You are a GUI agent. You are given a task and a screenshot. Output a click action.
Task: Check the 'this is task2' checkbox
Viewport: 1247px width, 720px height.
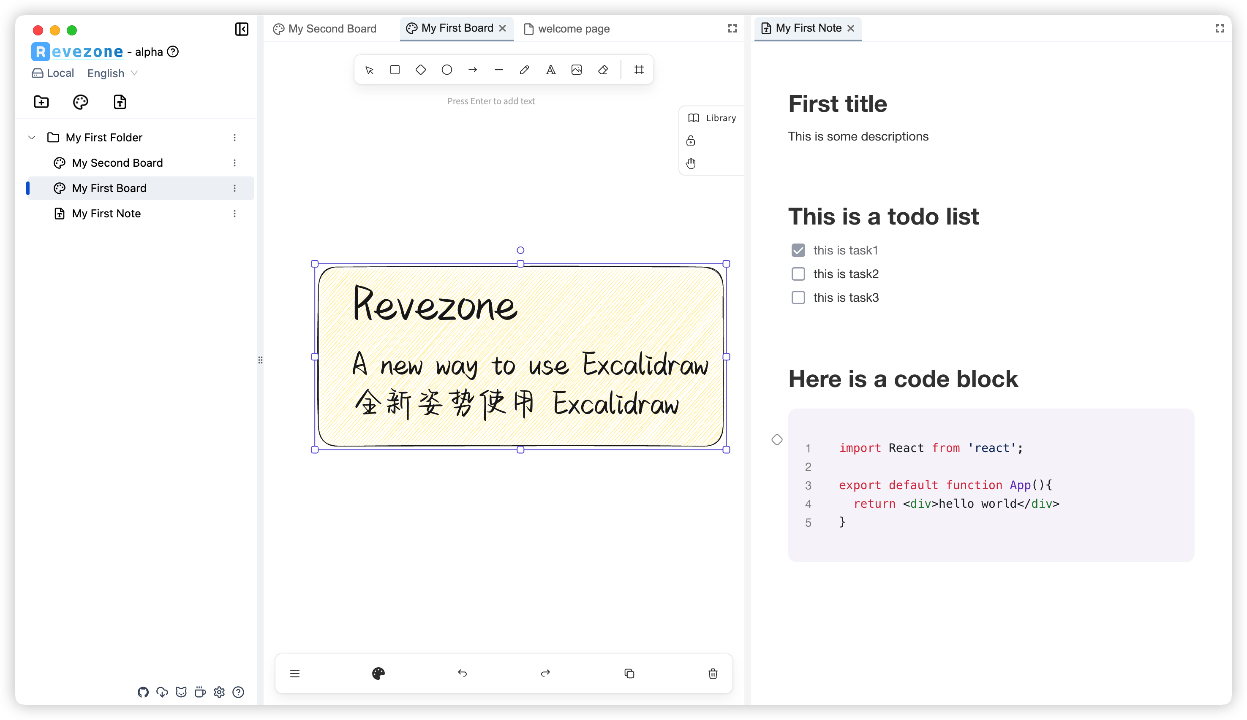pos(798,274)
